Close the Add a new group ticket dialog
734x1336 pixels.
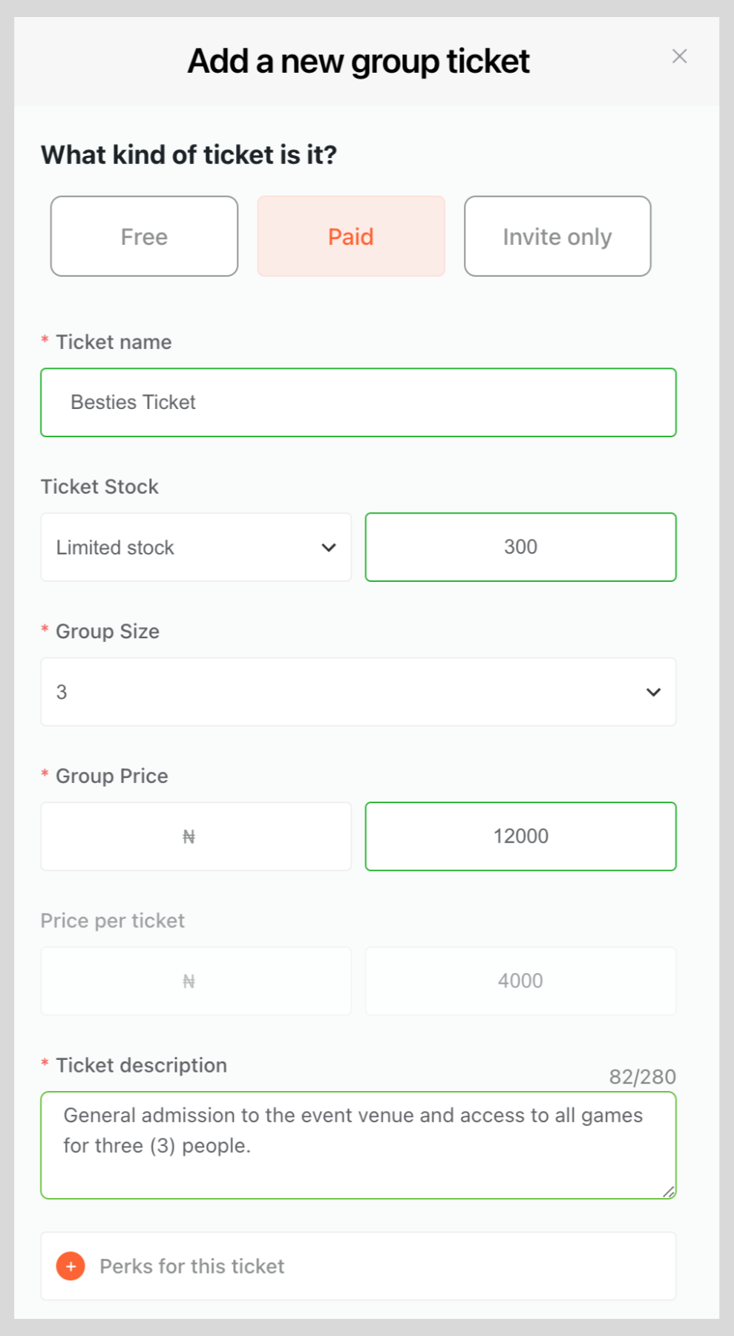pos(679,56)
